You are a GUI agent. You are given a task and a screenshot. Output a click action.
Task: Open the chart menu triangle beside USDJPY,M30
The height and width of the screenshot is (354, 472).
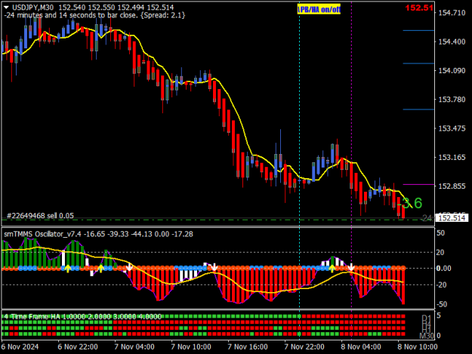point(6,8)
